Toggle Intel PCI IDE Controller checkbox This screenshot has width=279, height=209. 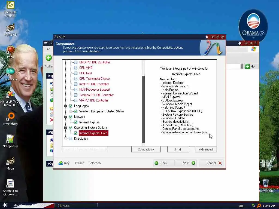[x=76, y=84]
